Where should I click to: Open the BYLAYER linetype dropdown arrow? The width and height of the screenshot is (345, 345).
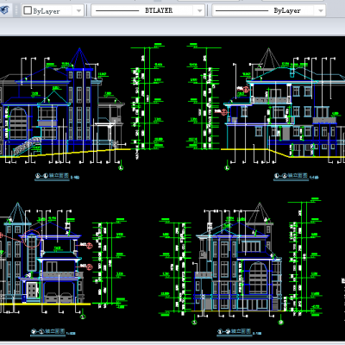pos(199,11)
